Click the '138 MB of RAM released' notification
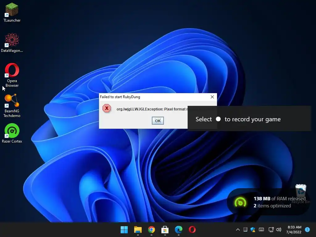Screen dimensions: 316x237 (280, 199)
